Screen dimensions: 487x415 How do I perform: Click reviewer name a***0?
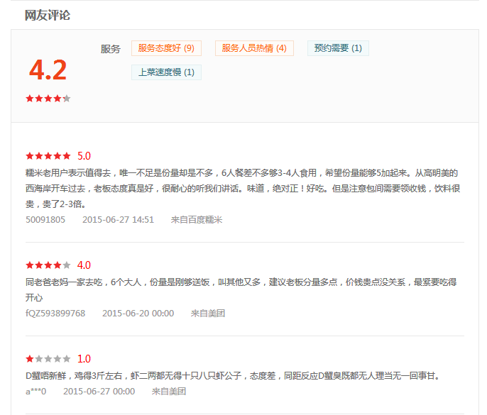pos(35,392)
